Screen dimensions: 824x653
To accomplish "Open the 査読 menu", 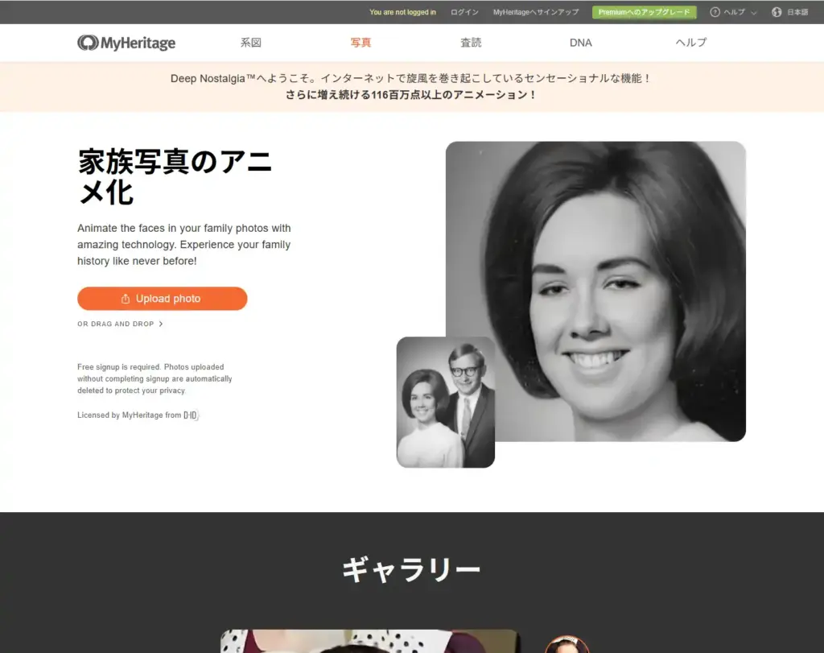I will click(x=471, y=43).
